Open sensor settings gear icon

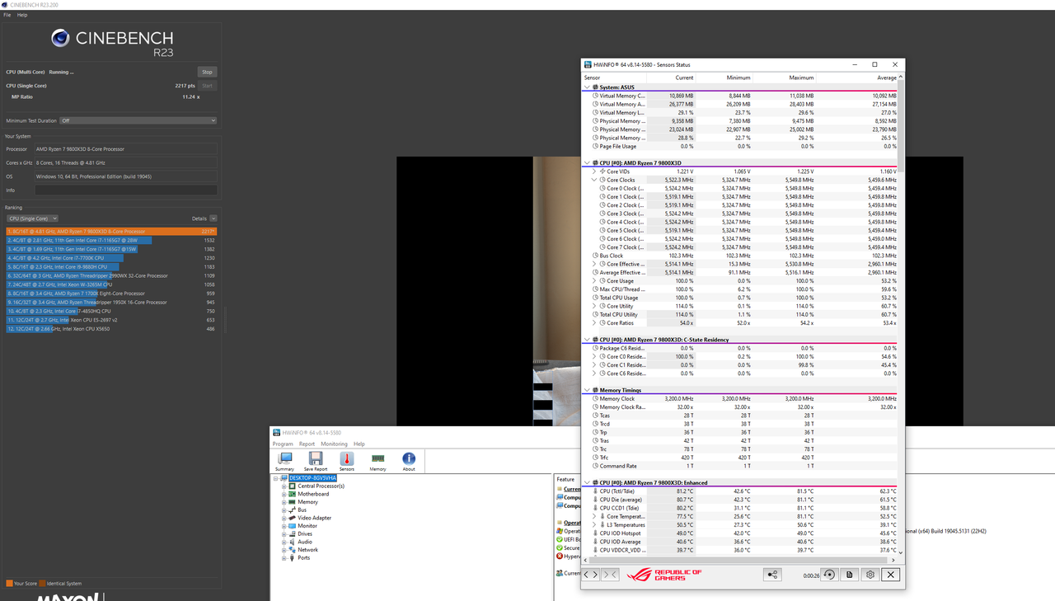[870, 575]
